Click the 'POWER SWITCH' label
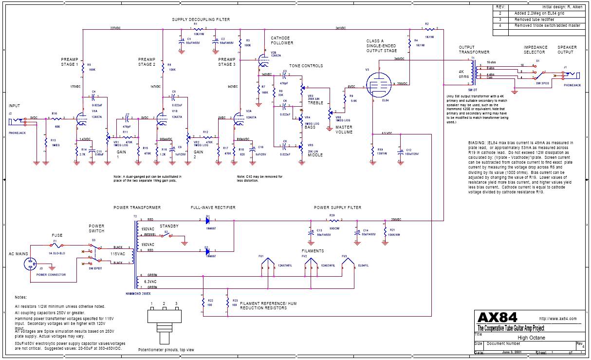The image size is (591, 360). coord(96,228)
